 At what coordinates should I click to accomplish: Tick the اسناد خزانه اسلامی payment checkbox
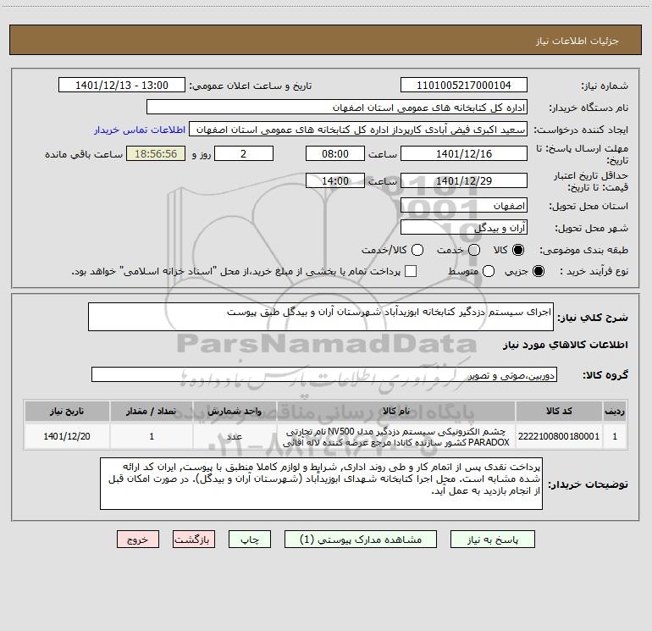point(411,271)
